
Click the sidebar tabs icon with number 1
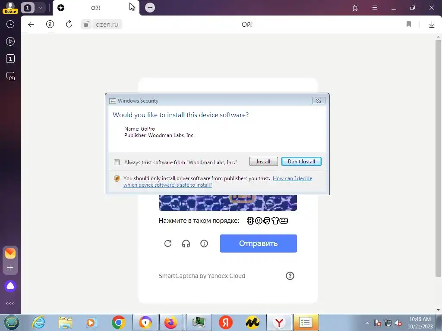(x=10, y=59)
